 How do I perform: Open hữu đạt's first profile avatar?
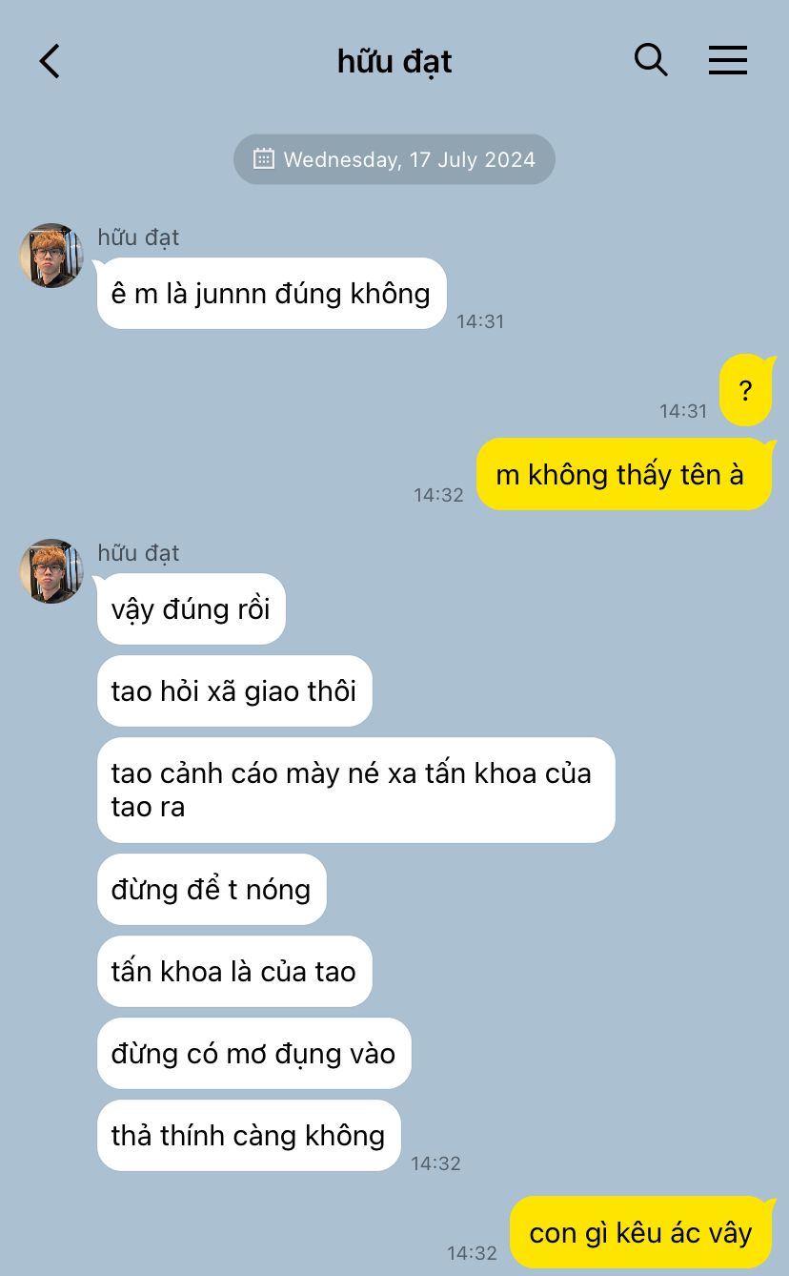[x=51, y=256]
